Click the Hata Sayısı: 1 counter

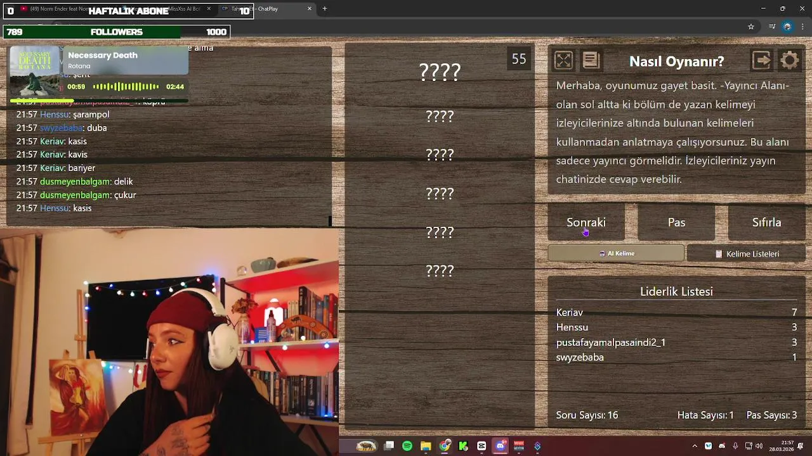point(705,415)
